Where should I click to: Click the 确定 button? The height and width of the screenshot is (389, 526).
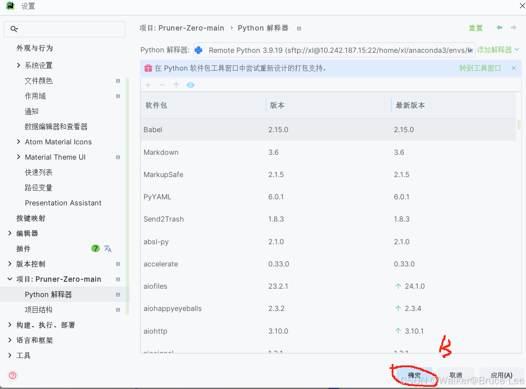click(x=414, y=375)
